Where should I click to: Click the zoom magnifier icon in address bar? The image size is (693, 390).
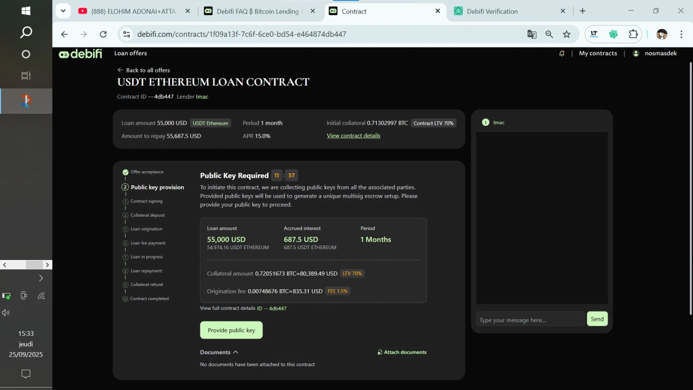[x=549, y=34]
